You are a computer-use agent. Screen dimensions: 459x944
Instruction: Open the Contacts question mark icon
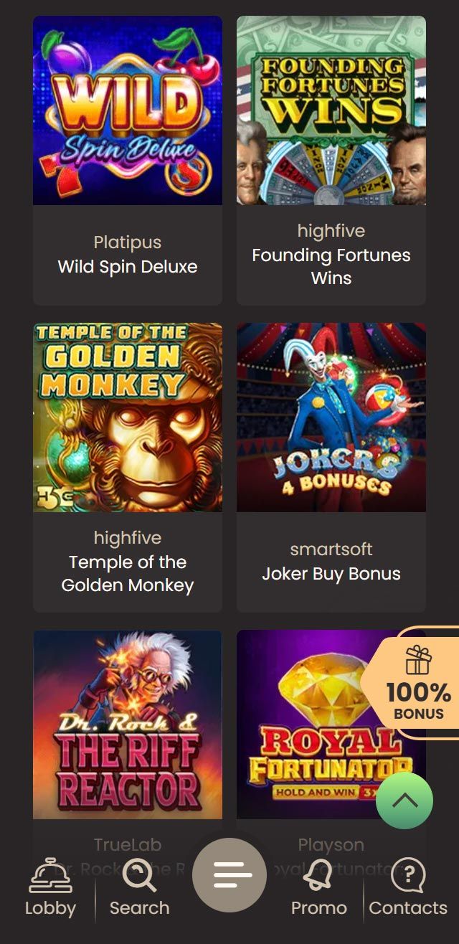[408, 876]
